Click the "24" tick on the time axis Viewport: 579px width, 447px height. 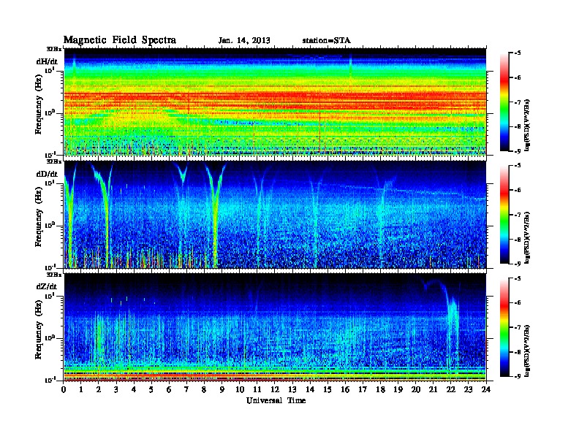486,390
